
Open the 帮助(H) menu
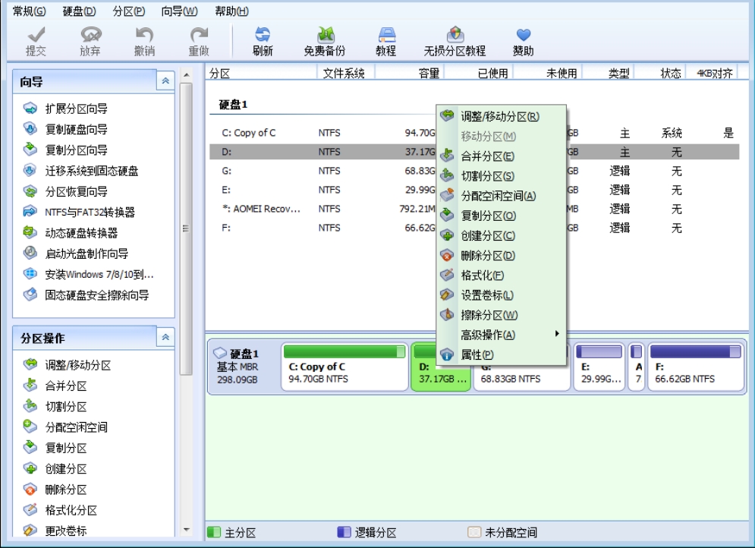231,11
